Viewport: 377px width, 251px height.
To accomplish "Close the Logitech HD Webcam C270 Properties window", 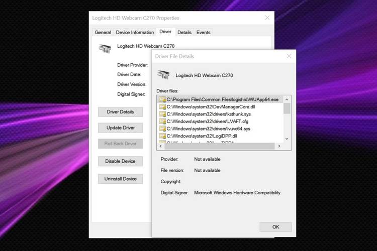I will tap(267, 18).
